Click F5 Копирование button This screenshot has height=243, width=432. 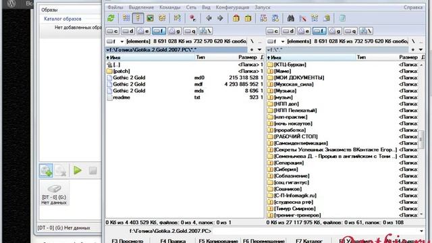click(218, 241)
